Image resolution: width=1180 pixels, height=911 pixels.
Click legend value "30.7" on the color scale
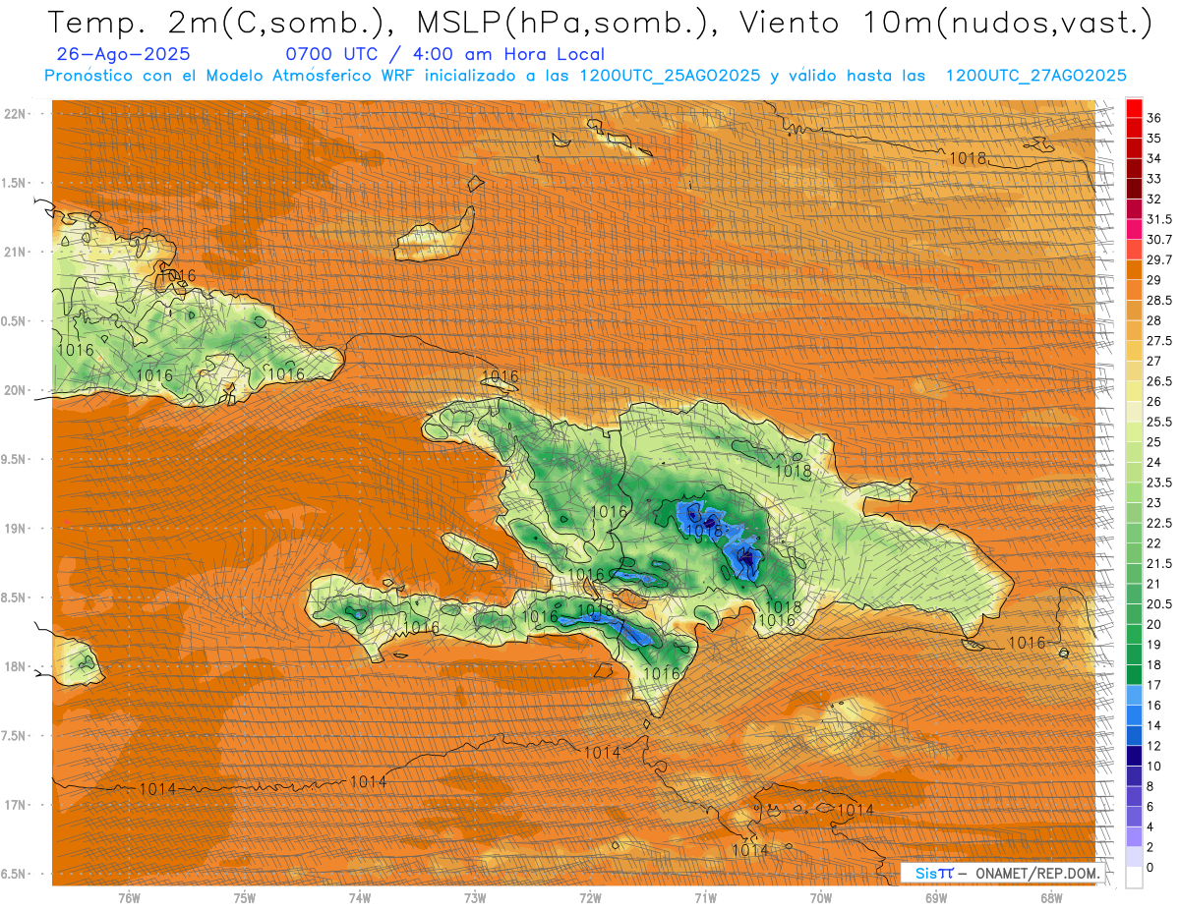(x=1159, y=240)
